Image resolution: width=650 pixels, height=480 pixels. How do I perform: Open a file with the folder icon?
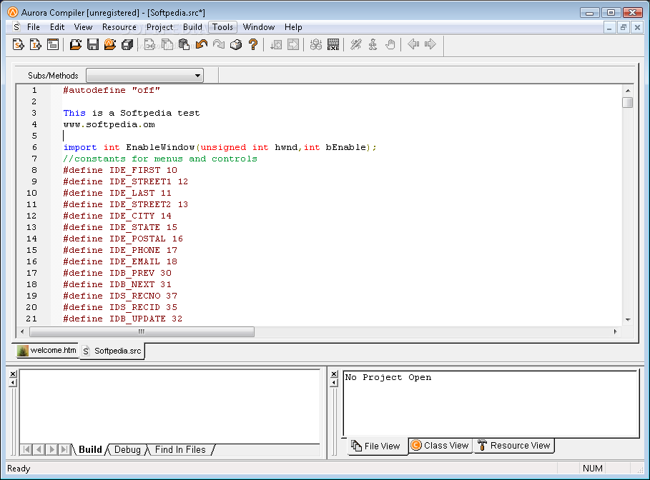click(x=76, y=44)
